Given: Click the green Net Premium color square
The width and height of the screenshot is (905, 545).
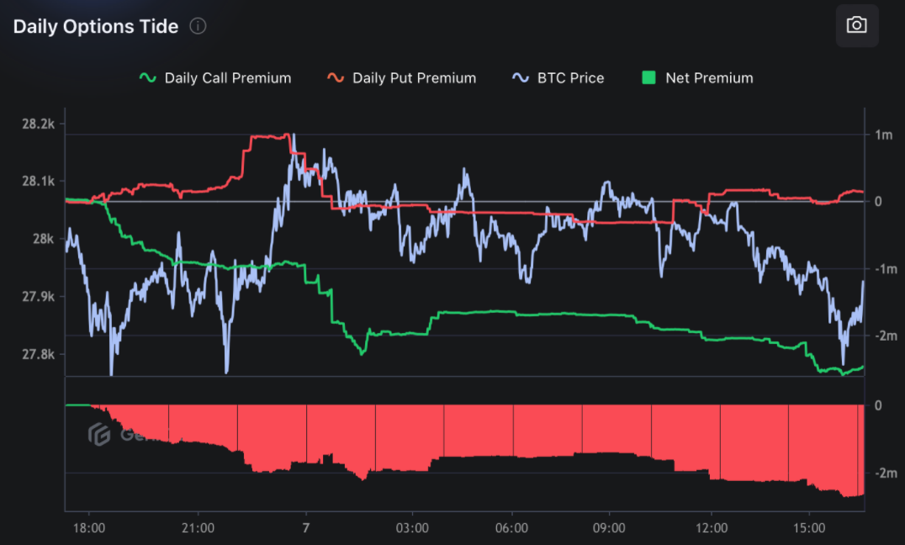Looking at the screenshot, I should [x=648, y=78].
